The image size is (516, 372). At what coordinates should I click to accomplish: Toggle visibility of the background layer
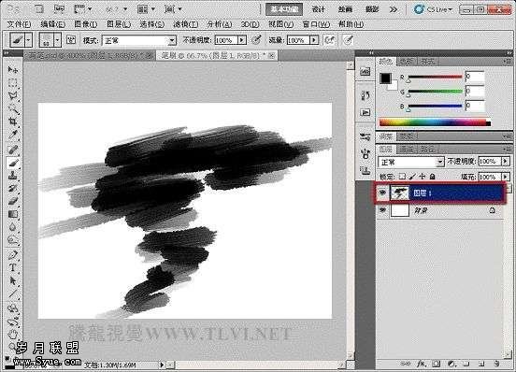click(382, 210)
